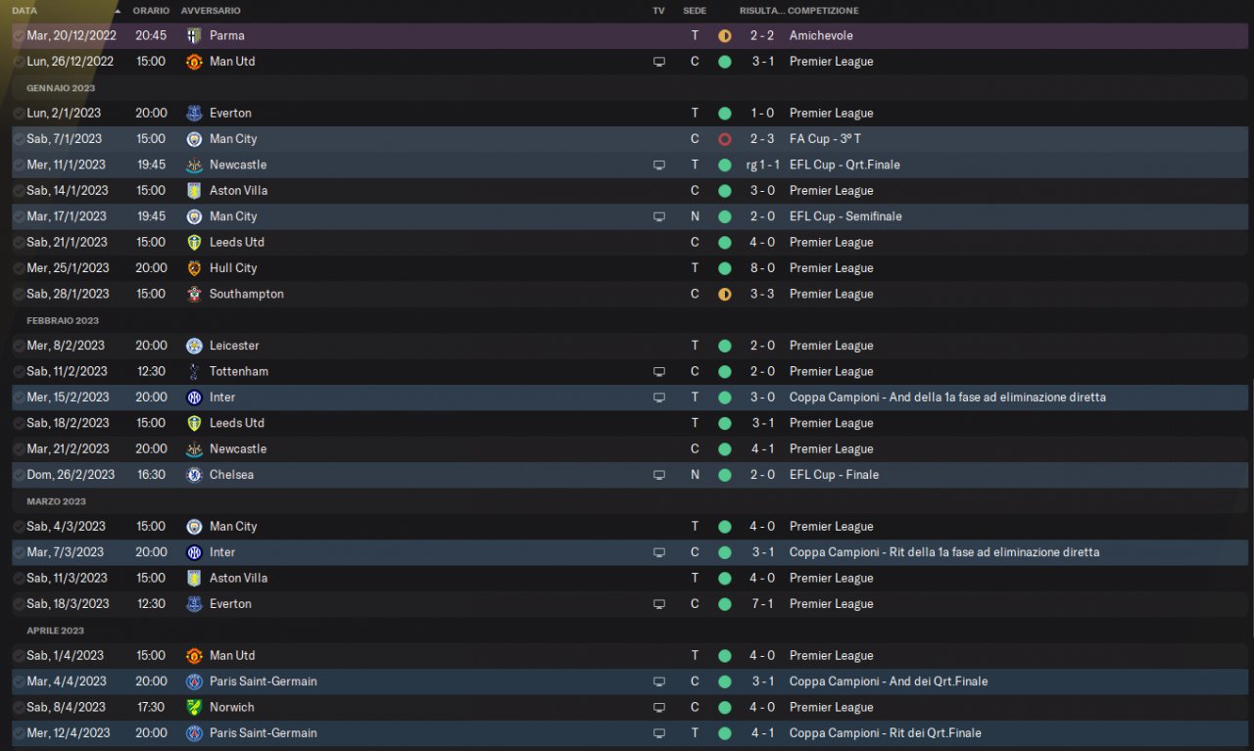
Task: Sort by the COMPETIZIONE column header
Action: 823,11
